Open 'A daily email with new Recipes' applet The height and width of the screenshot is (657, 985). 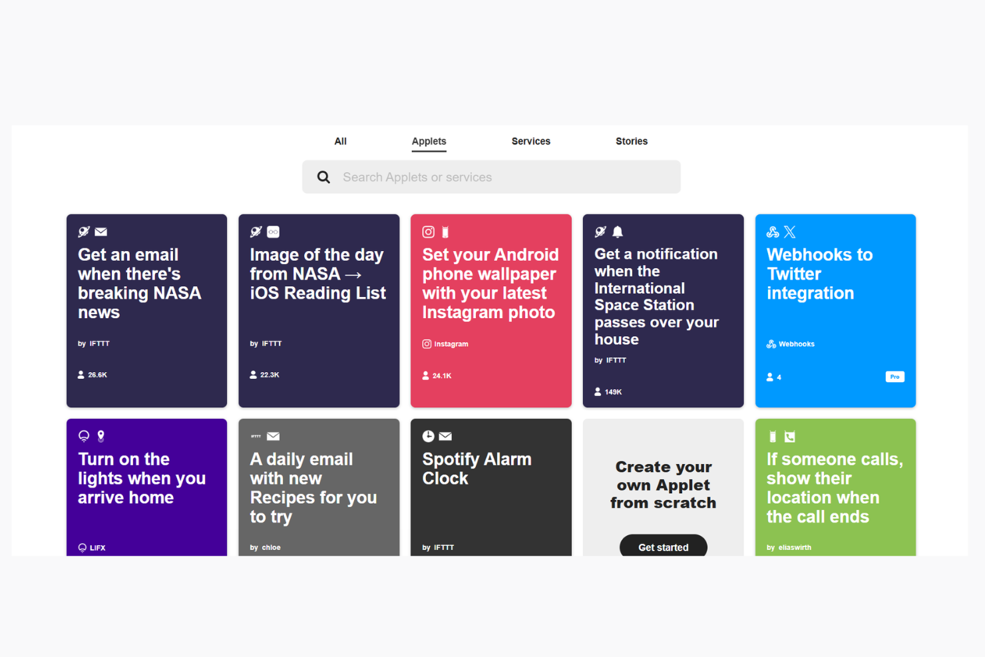(x=319, y=487)
